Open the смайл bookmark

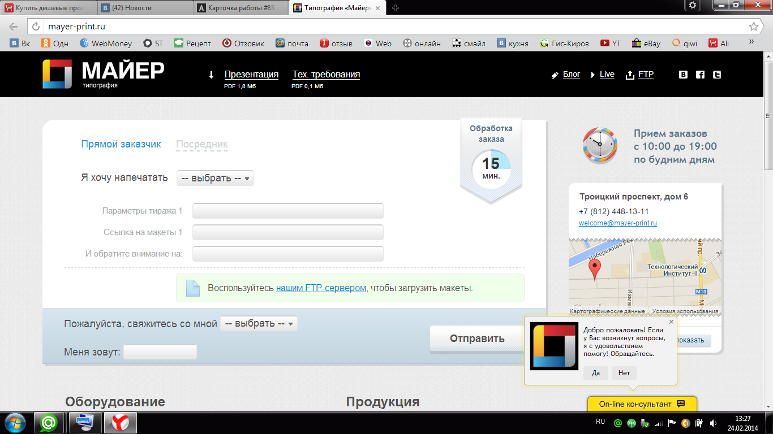469,43
